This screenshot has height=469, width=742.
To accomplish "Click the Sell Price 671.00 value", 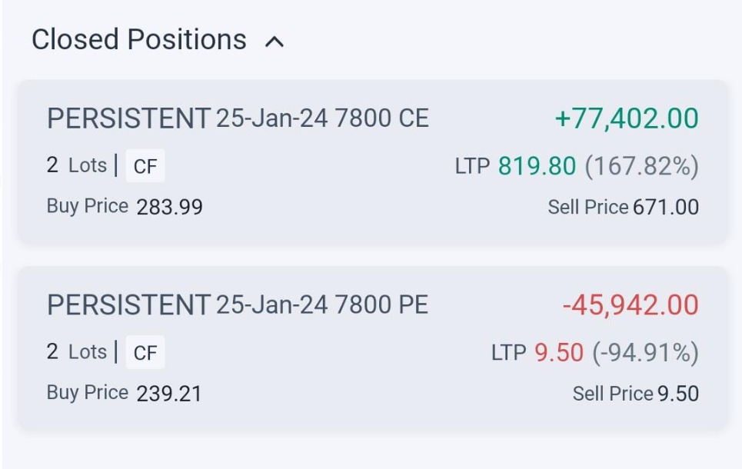I will click(x=665, y=207).
